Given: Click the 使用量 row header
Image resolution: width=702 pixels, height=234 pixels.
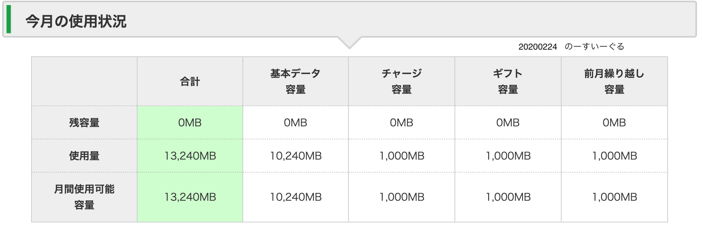Looking at the screenshot, I should pos(84,156).
